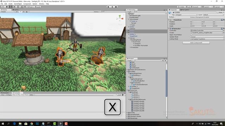Open Collab dropdown
The width and height of the screenshot is (225, 126).
coord(181,7)
